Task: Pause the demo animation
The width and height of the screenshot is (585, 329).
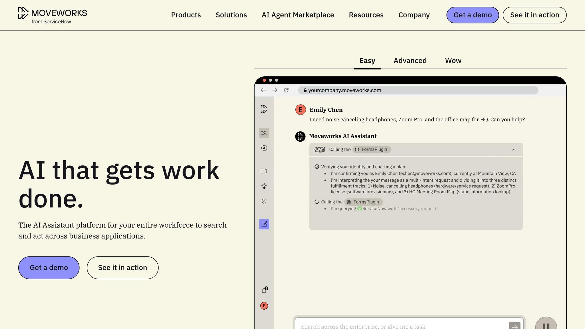Action: (546, 325)
